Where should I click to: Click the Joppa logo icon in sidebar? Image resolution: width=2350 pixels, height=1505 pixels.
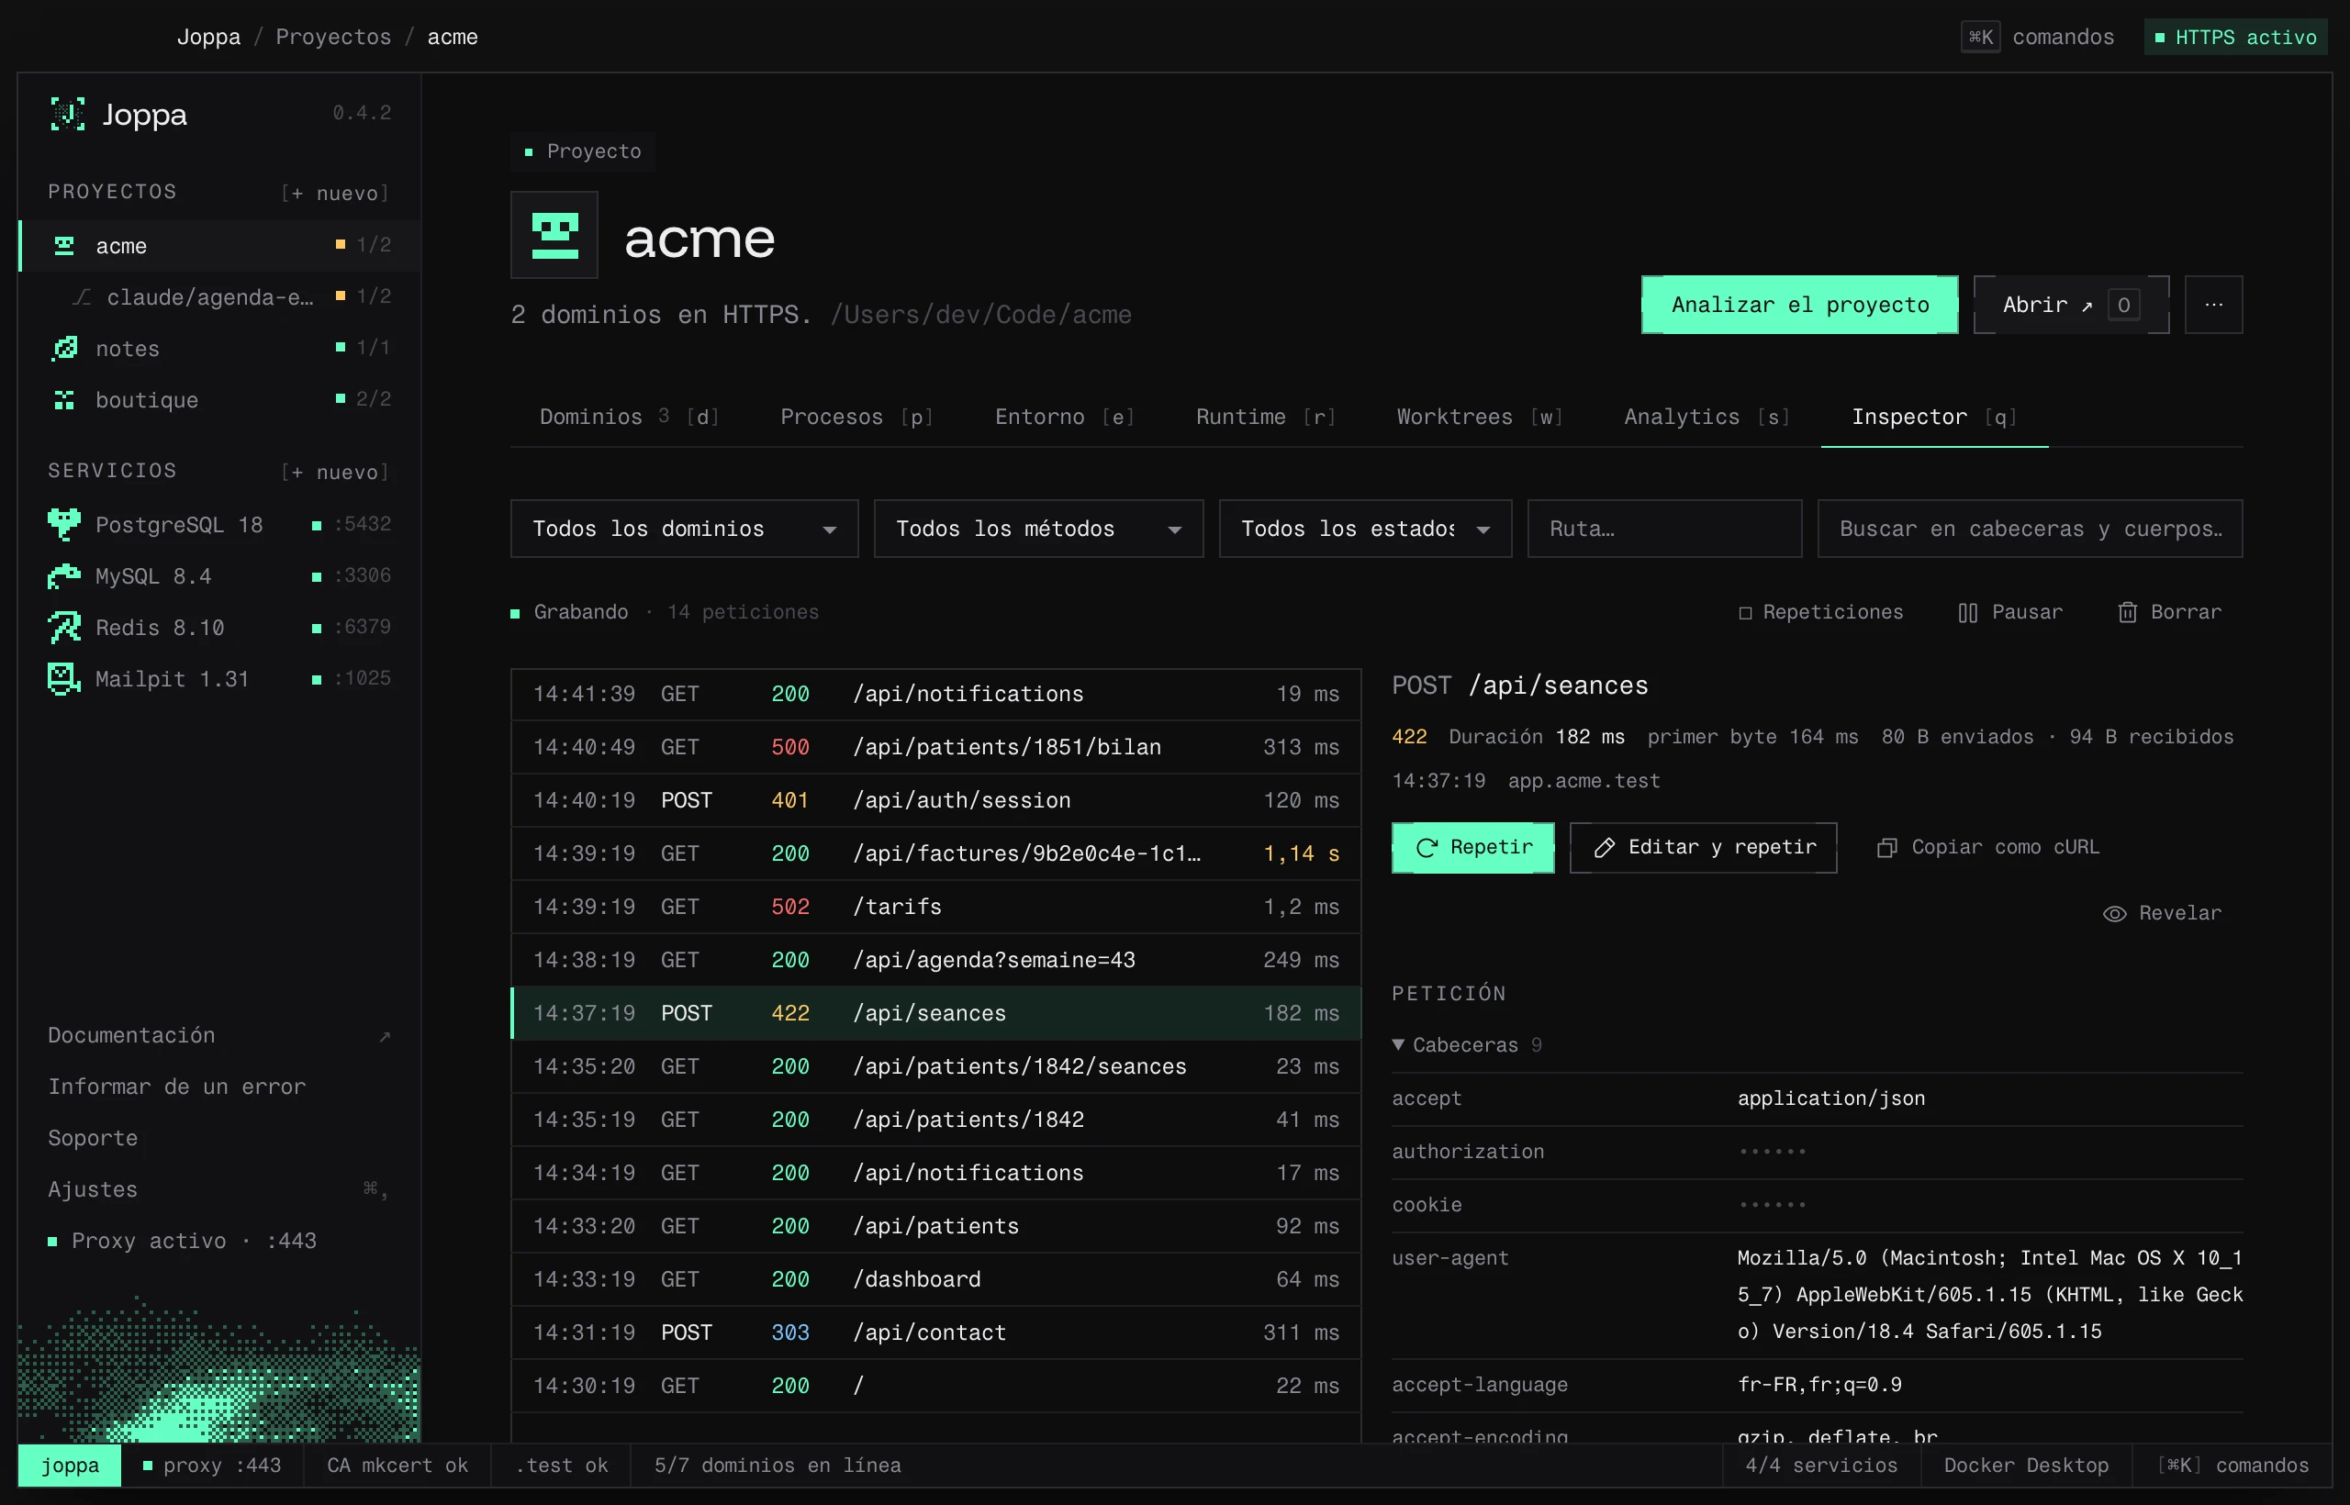click(67, 115)
